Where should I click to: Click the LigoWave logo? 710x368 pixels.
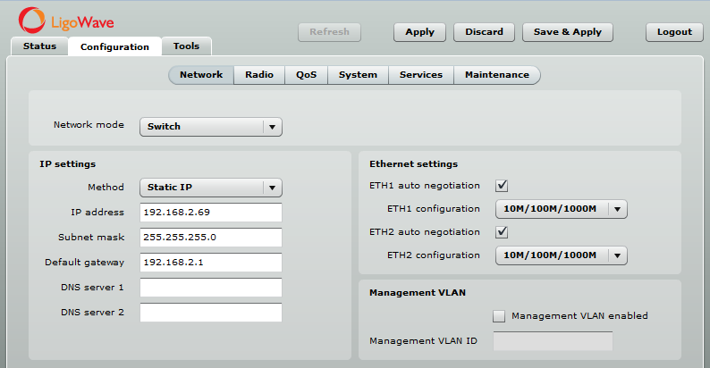tap(66, 21)
